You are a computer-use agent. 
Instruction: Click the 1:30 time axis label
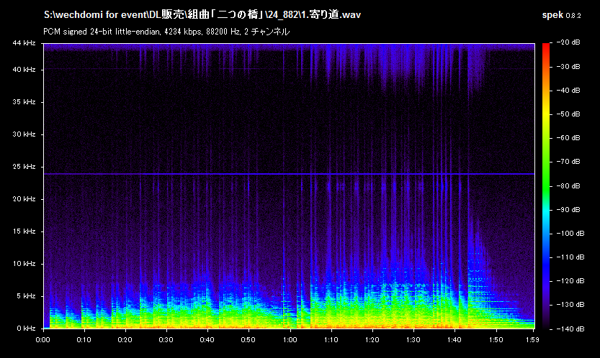click(x=413, y=340)
